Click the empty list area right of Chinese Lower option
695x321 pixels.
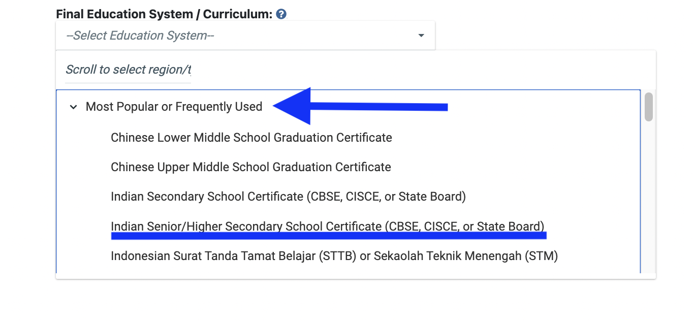coord(508,138)
